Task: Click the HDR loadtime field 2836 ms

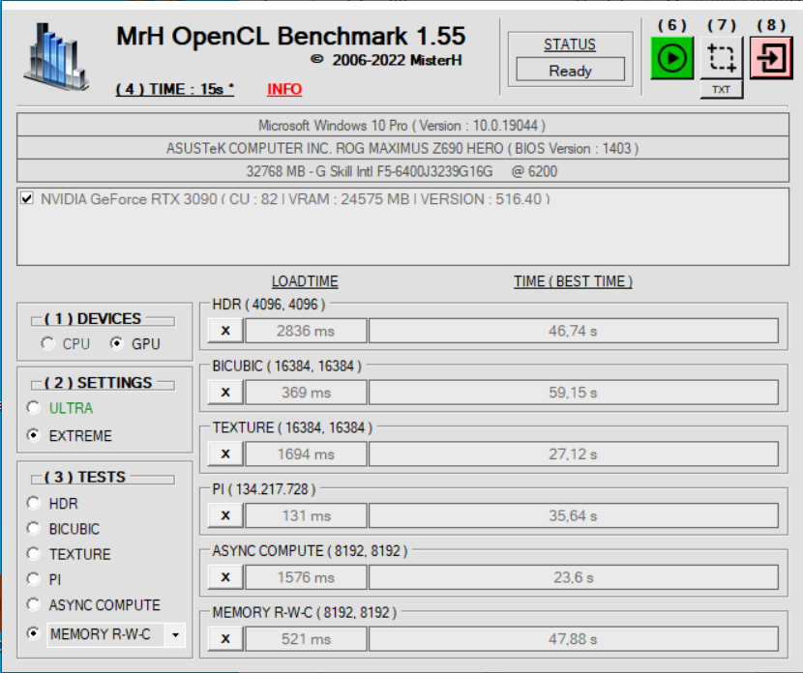Action: (307, 331)
